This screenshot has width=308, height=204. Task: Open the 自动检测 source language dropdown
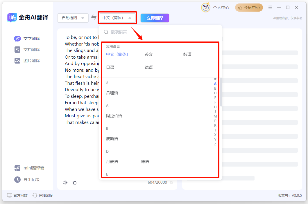click(x=73, y=18)
